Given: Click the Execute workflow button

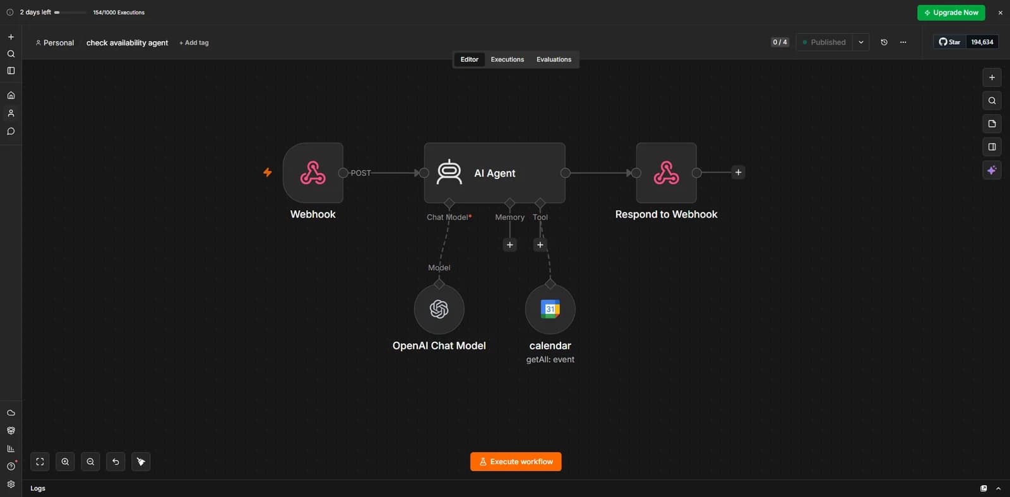Looking at the screenshot, I should coord(516,462).
